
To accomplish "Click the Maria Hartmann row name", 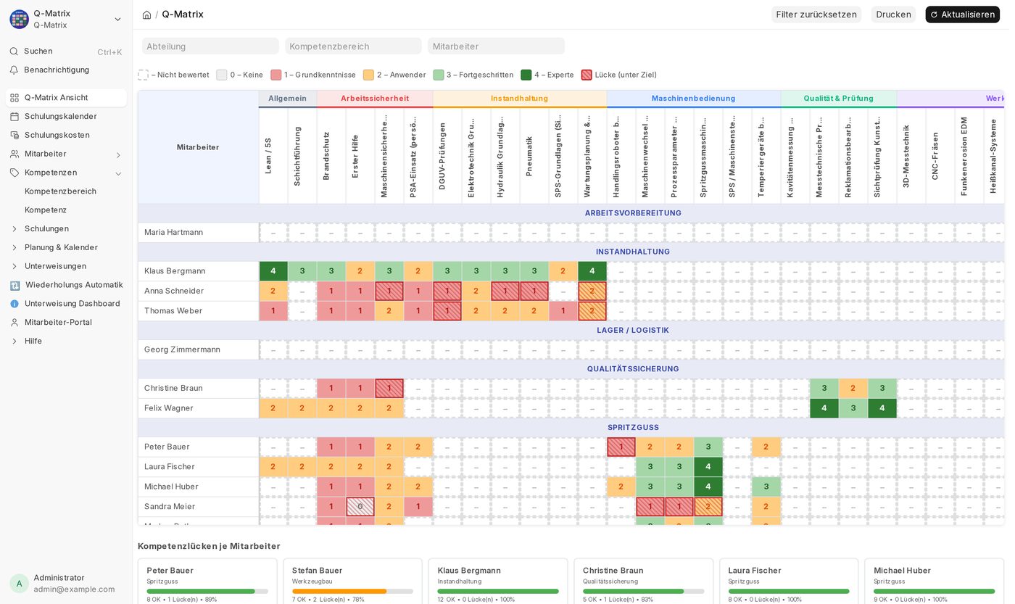I will [173, 233].
